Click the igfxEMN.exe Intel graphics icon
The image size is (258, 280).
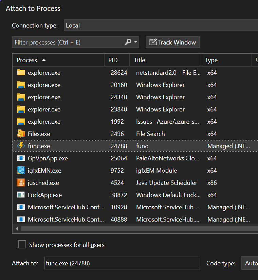coord(21,171)
